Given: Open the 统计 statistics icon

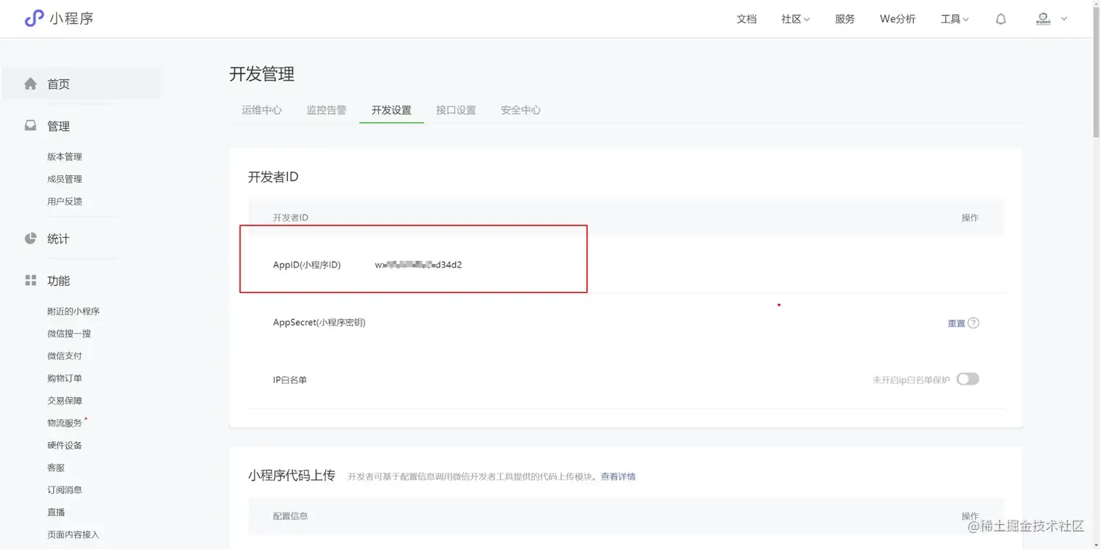Looking at the screenshot, I should click(x=30, y=238).
